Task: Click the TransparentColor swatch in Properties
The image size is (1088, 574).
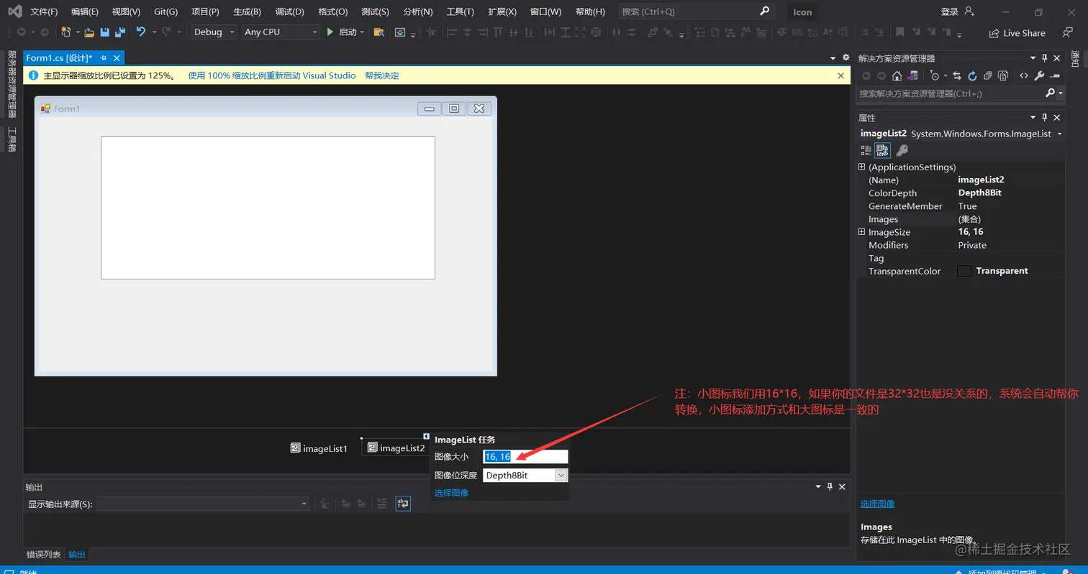Action: [x=964, y=271]
